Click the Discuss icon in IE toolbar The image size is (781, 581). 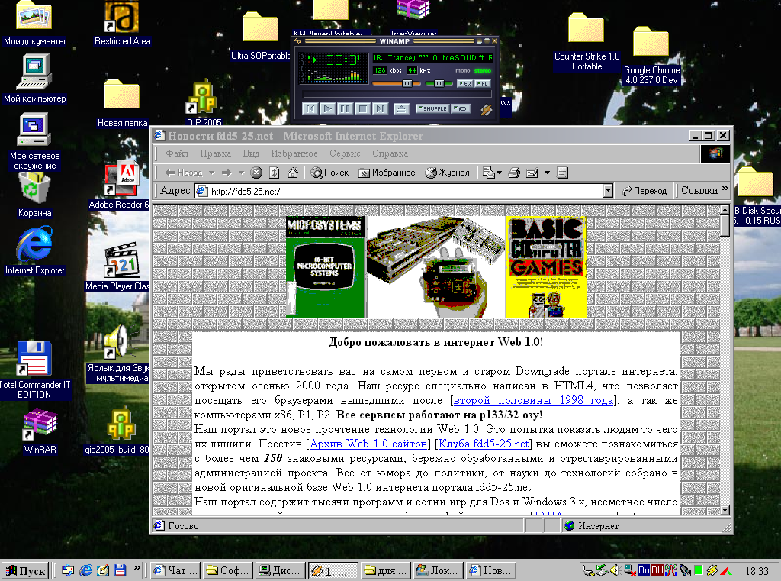pos(562,173)
